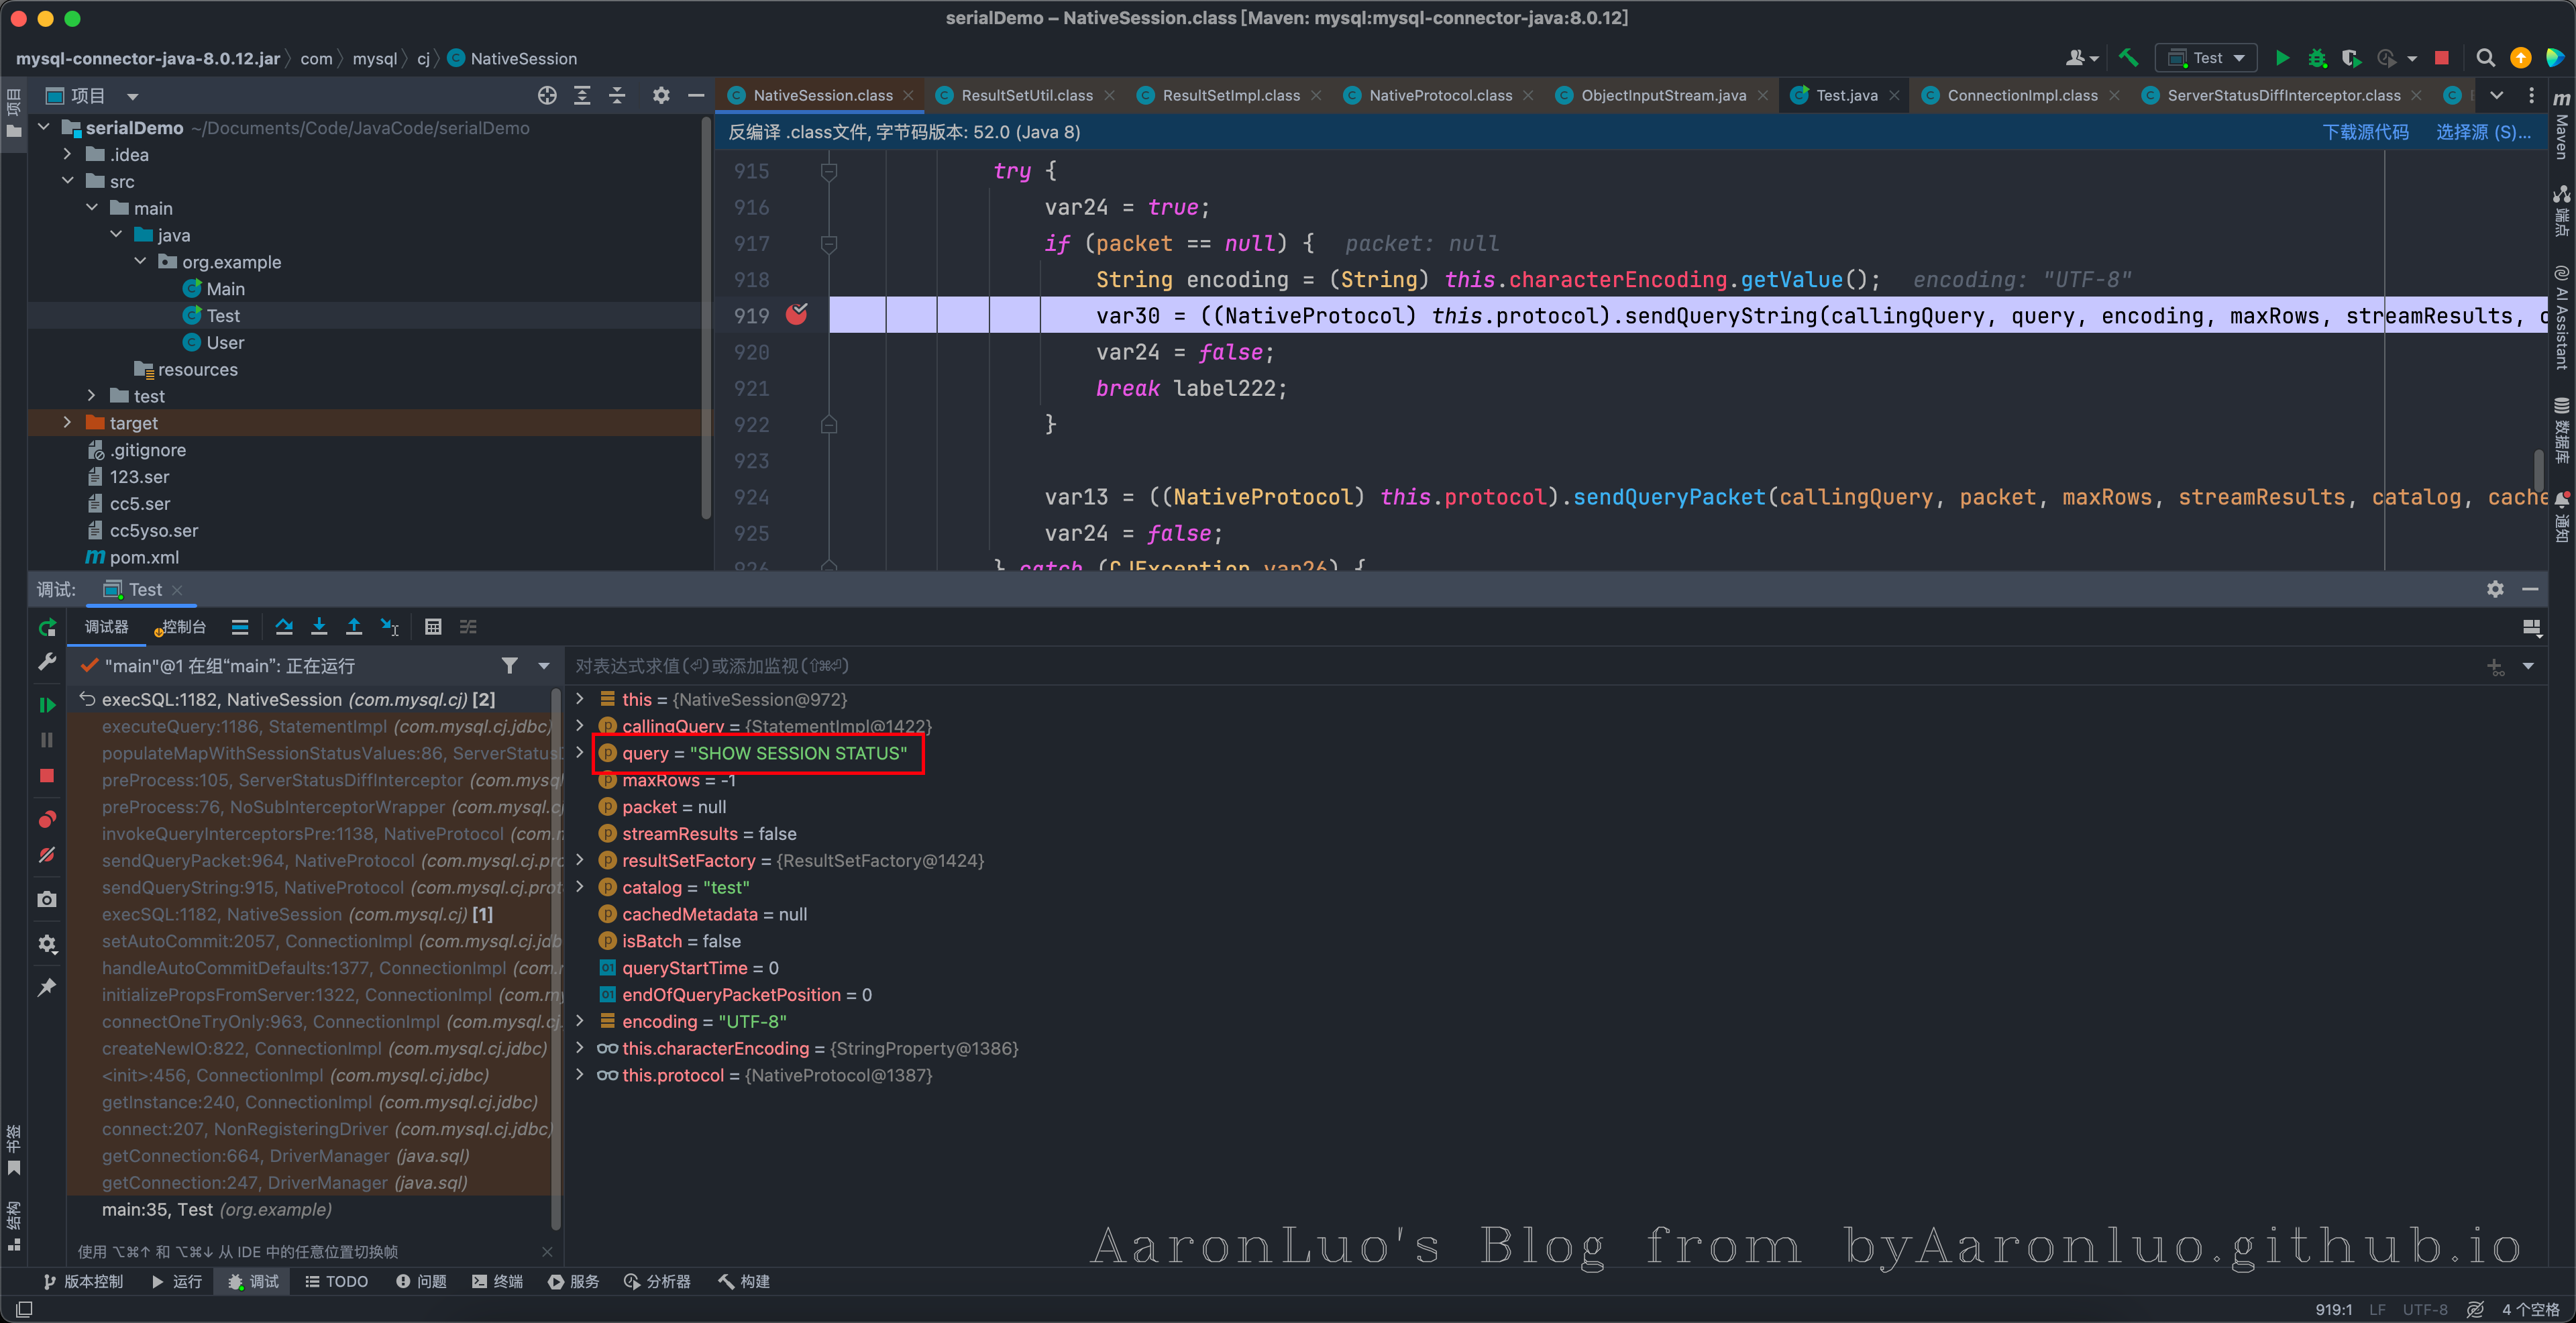Toggle Mute Breakpoints icon
Image resolution: width=2576 pixels, height=1323 pixels.
pos(47,855)
